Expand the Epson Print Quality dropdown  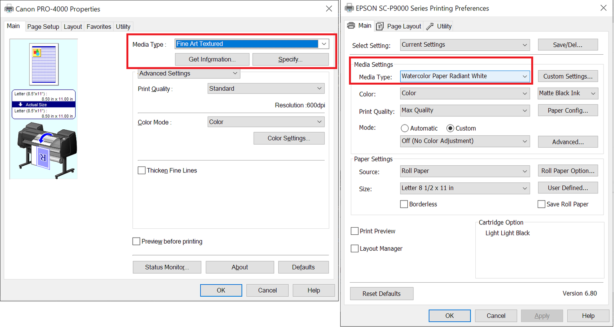pos(524,111)
